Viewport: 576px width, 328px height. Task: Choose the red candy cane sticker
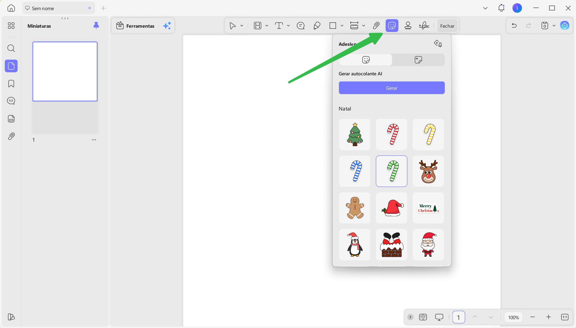[391, 134]
